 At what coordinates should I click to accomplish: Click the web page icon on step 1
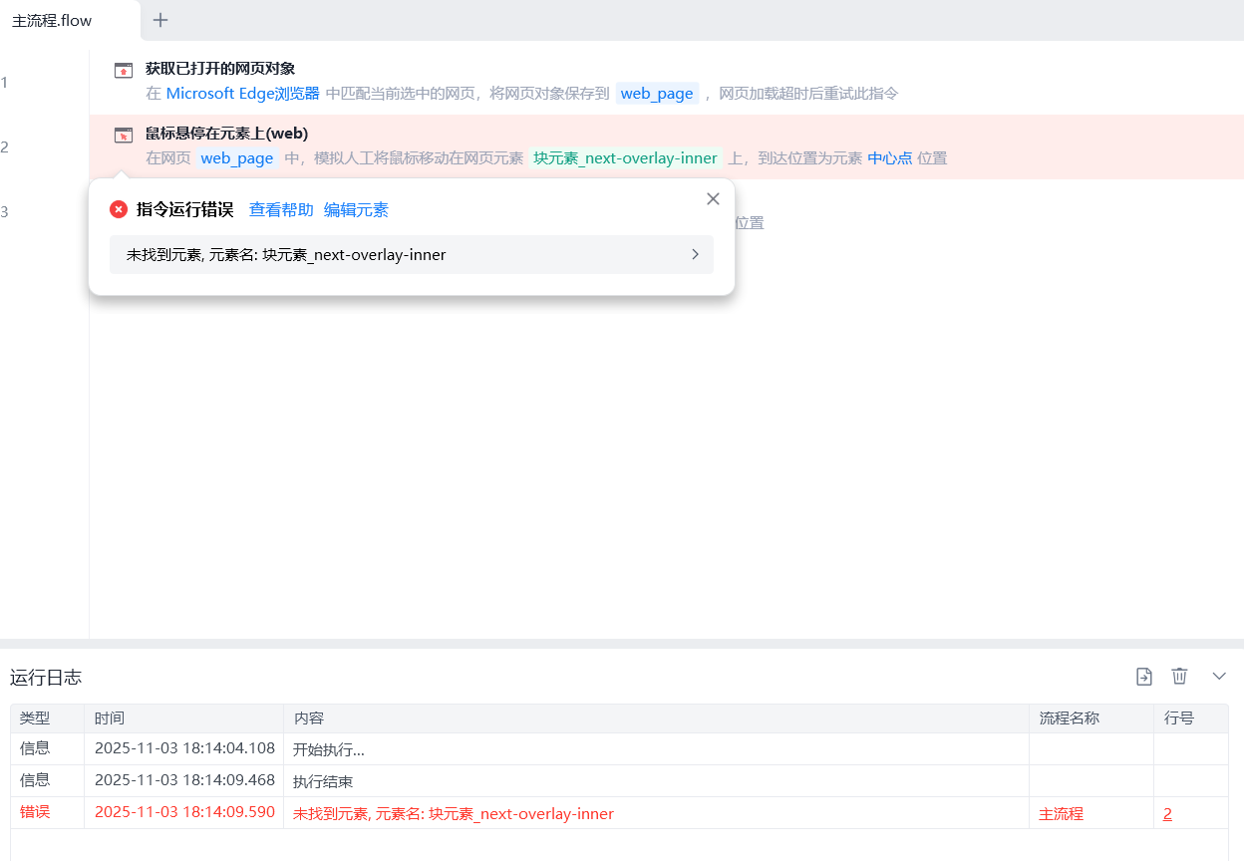[x=124, y=70]
